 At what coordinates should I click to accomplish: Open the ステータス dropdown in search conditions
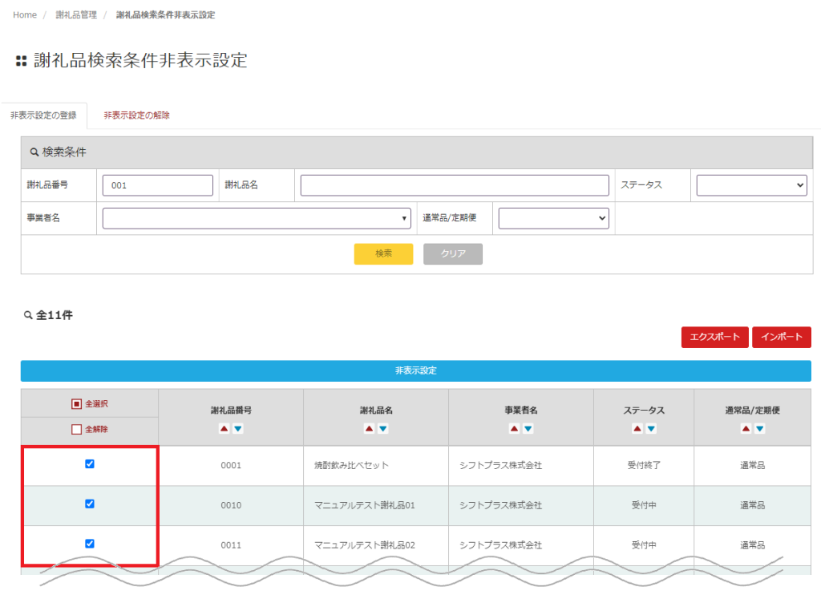point(750,185)
